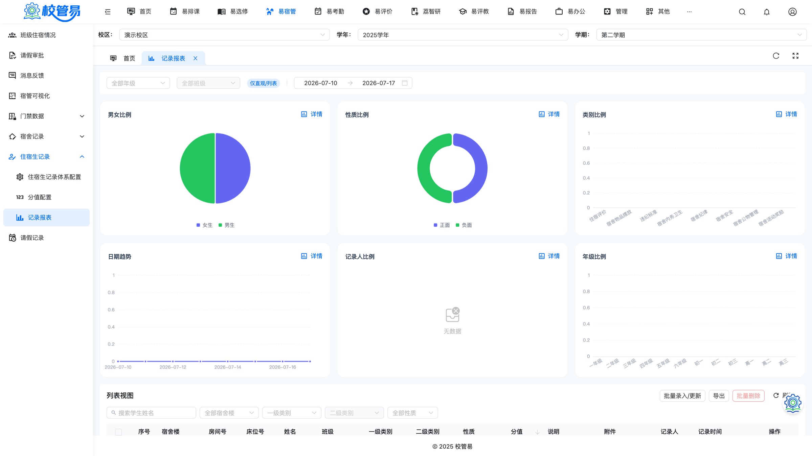The height and width of the screenshot is (456, 812).
Task: Open 易考勤 module
Action: [x=329, y=11]
